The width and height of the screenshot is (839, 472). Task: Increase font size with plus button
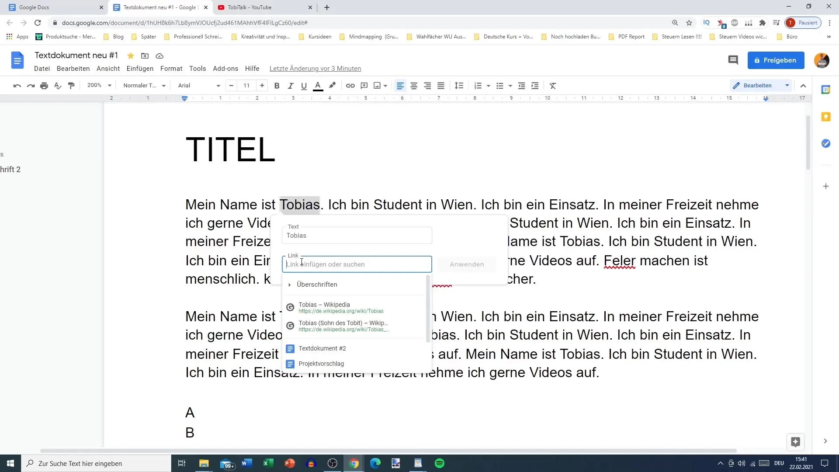262,86
